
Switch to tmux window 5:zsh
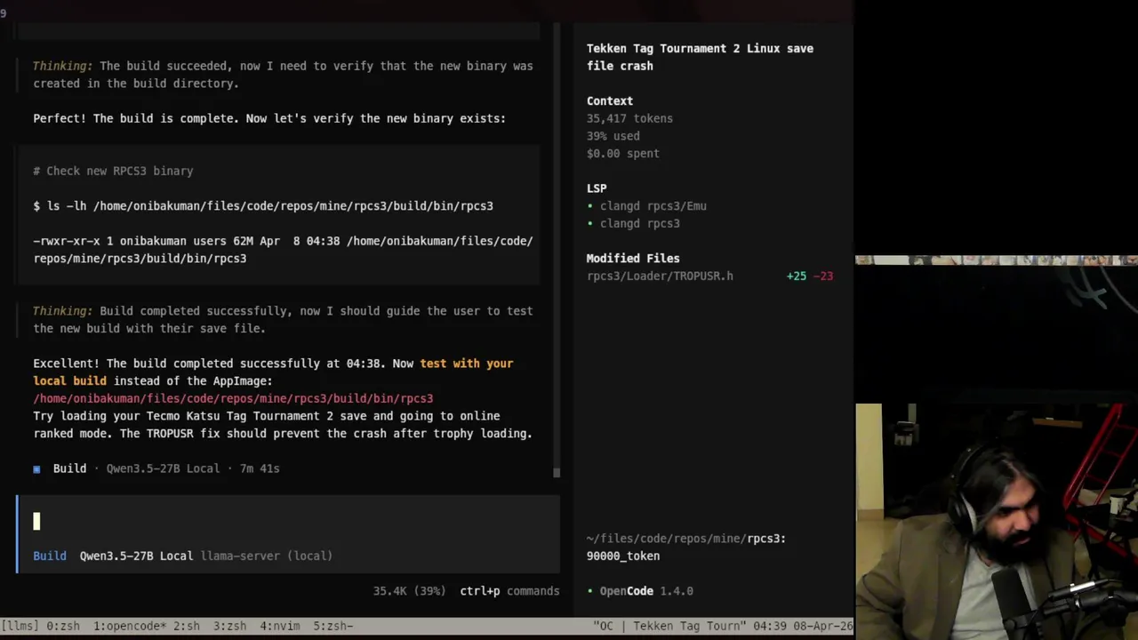coord(333,626)
